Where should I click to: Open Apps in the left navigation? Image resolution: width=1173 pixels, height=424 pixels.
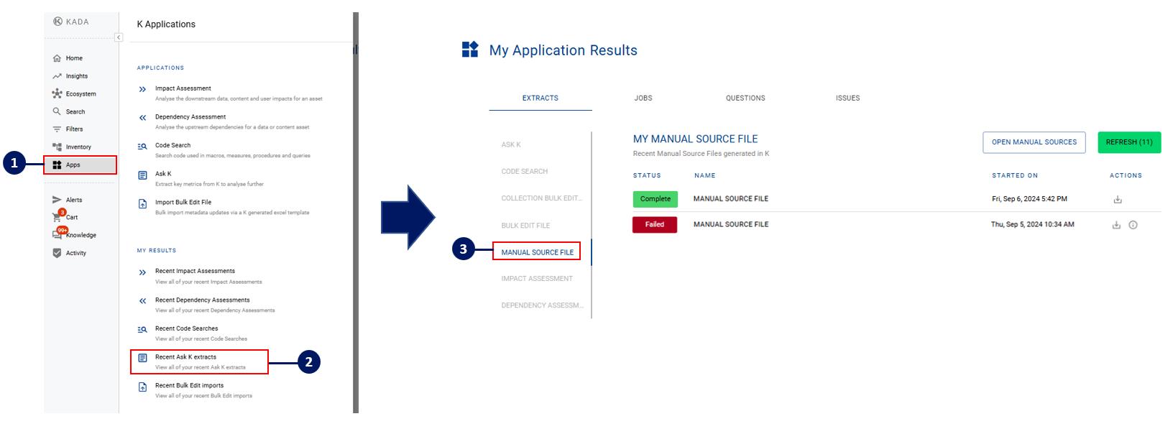click(x=73, y=165)
